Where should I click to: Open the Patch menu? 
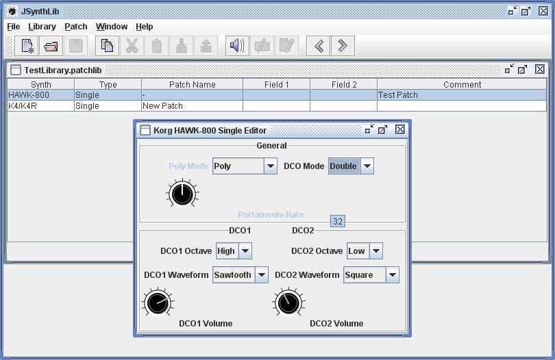75,26
